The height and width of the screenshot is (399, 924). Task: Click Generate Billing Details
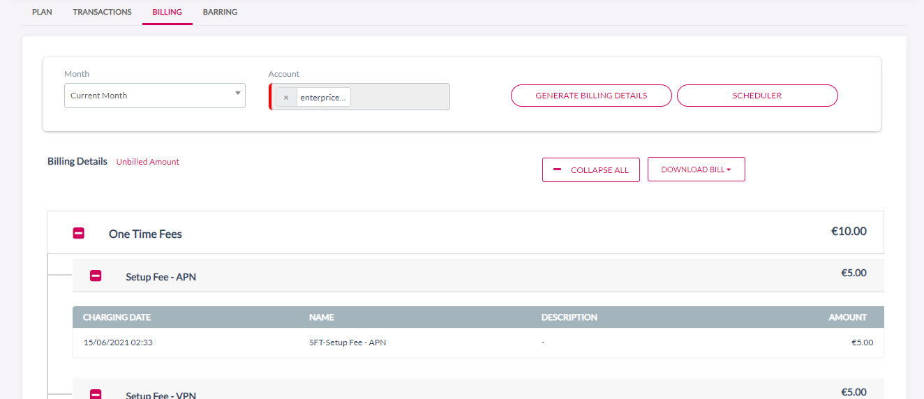[x=591, y=96]
